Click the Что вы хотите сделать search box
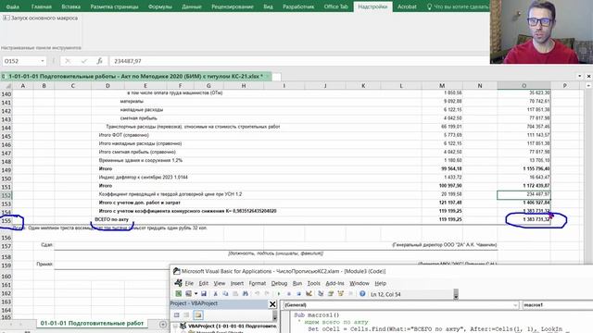Image resolution: width=593 pixels, height=333 pixels. [458, 6]
